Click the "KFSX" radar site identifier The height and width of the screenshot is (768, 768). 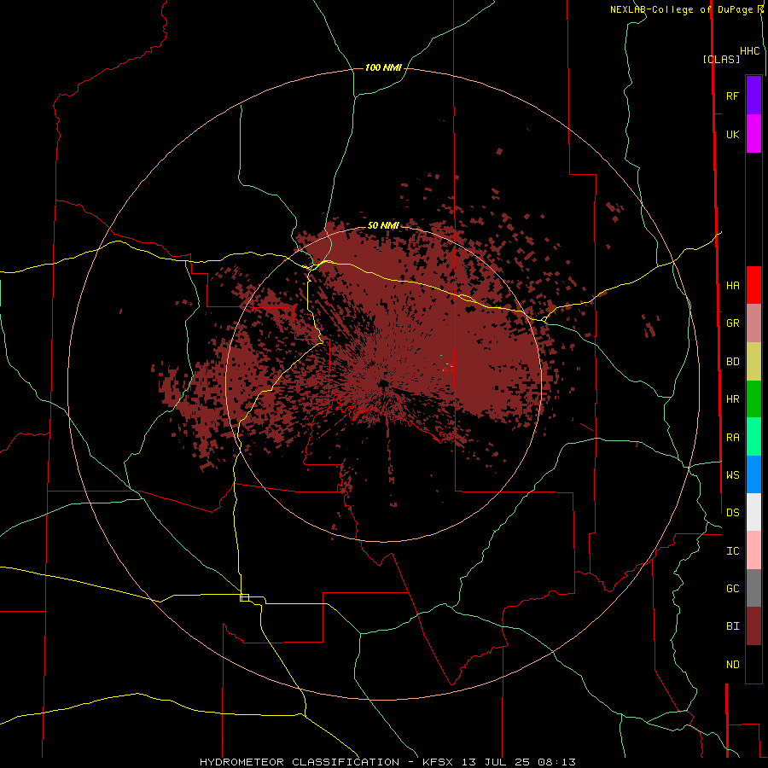tap(438, 762)
